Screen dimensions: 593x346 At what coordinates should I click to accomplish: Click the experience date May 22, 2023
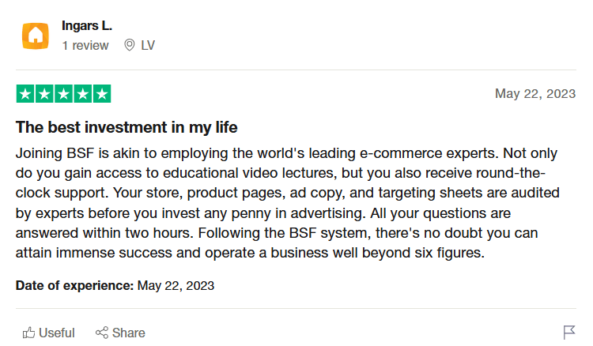tap(176, 285)
